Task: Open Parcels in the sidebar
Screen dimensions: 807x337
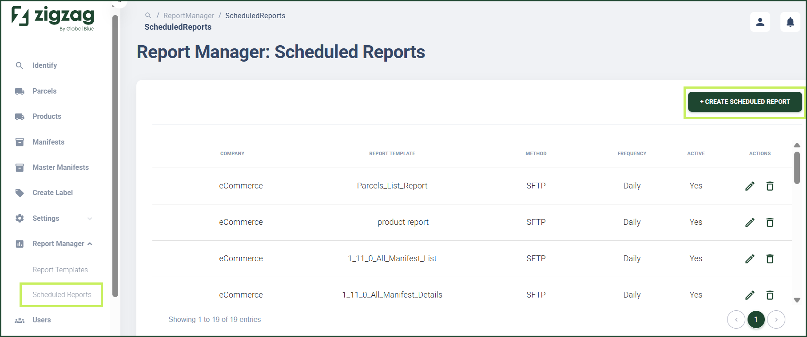Action: (x=44, y=91)
